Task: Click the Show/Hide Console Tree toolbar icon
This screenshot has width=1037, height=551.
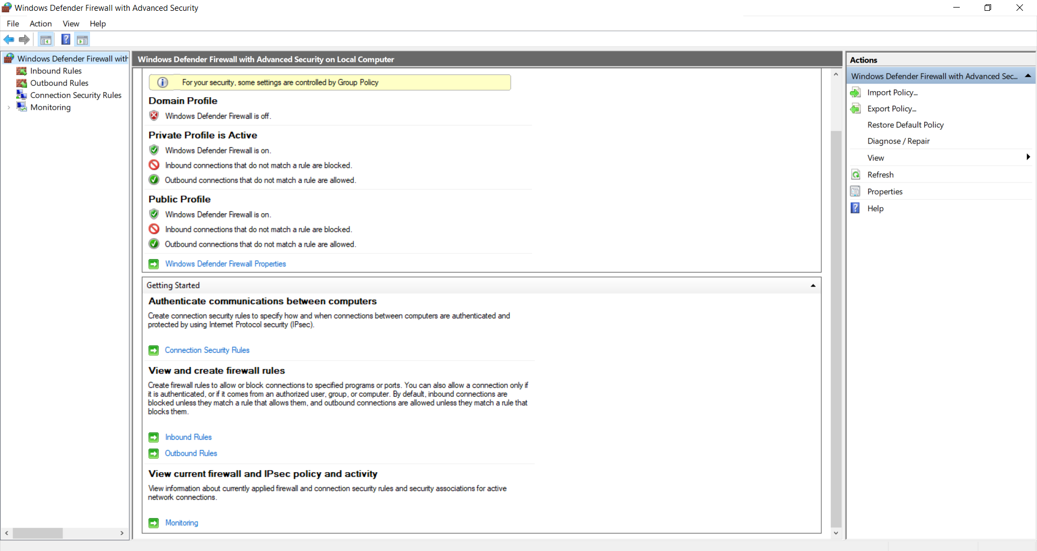Action: 46,39
